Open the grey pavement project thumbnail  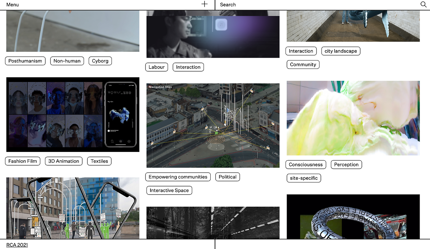click(73, 31)
